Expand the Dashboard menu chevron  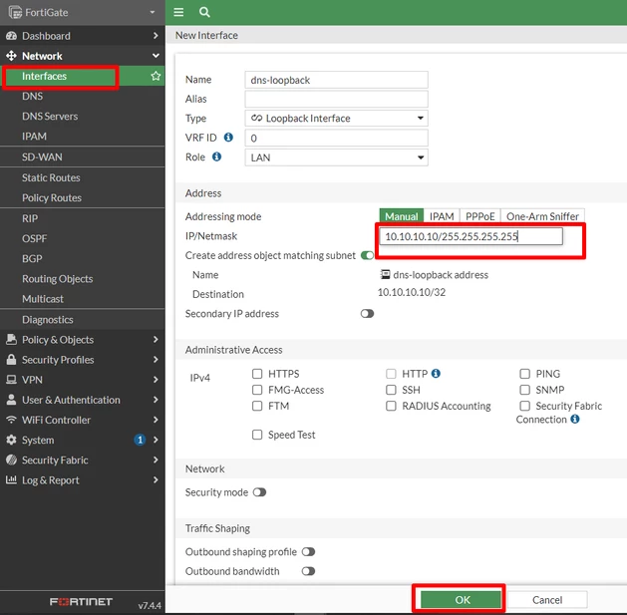[156, 36]
